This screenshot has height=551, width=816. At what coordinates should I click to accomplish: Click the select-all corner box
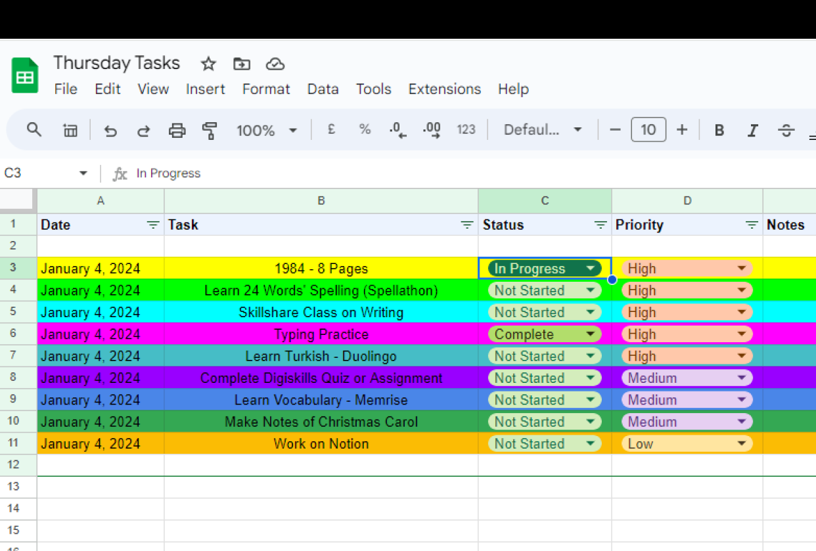tap(18, 201)
